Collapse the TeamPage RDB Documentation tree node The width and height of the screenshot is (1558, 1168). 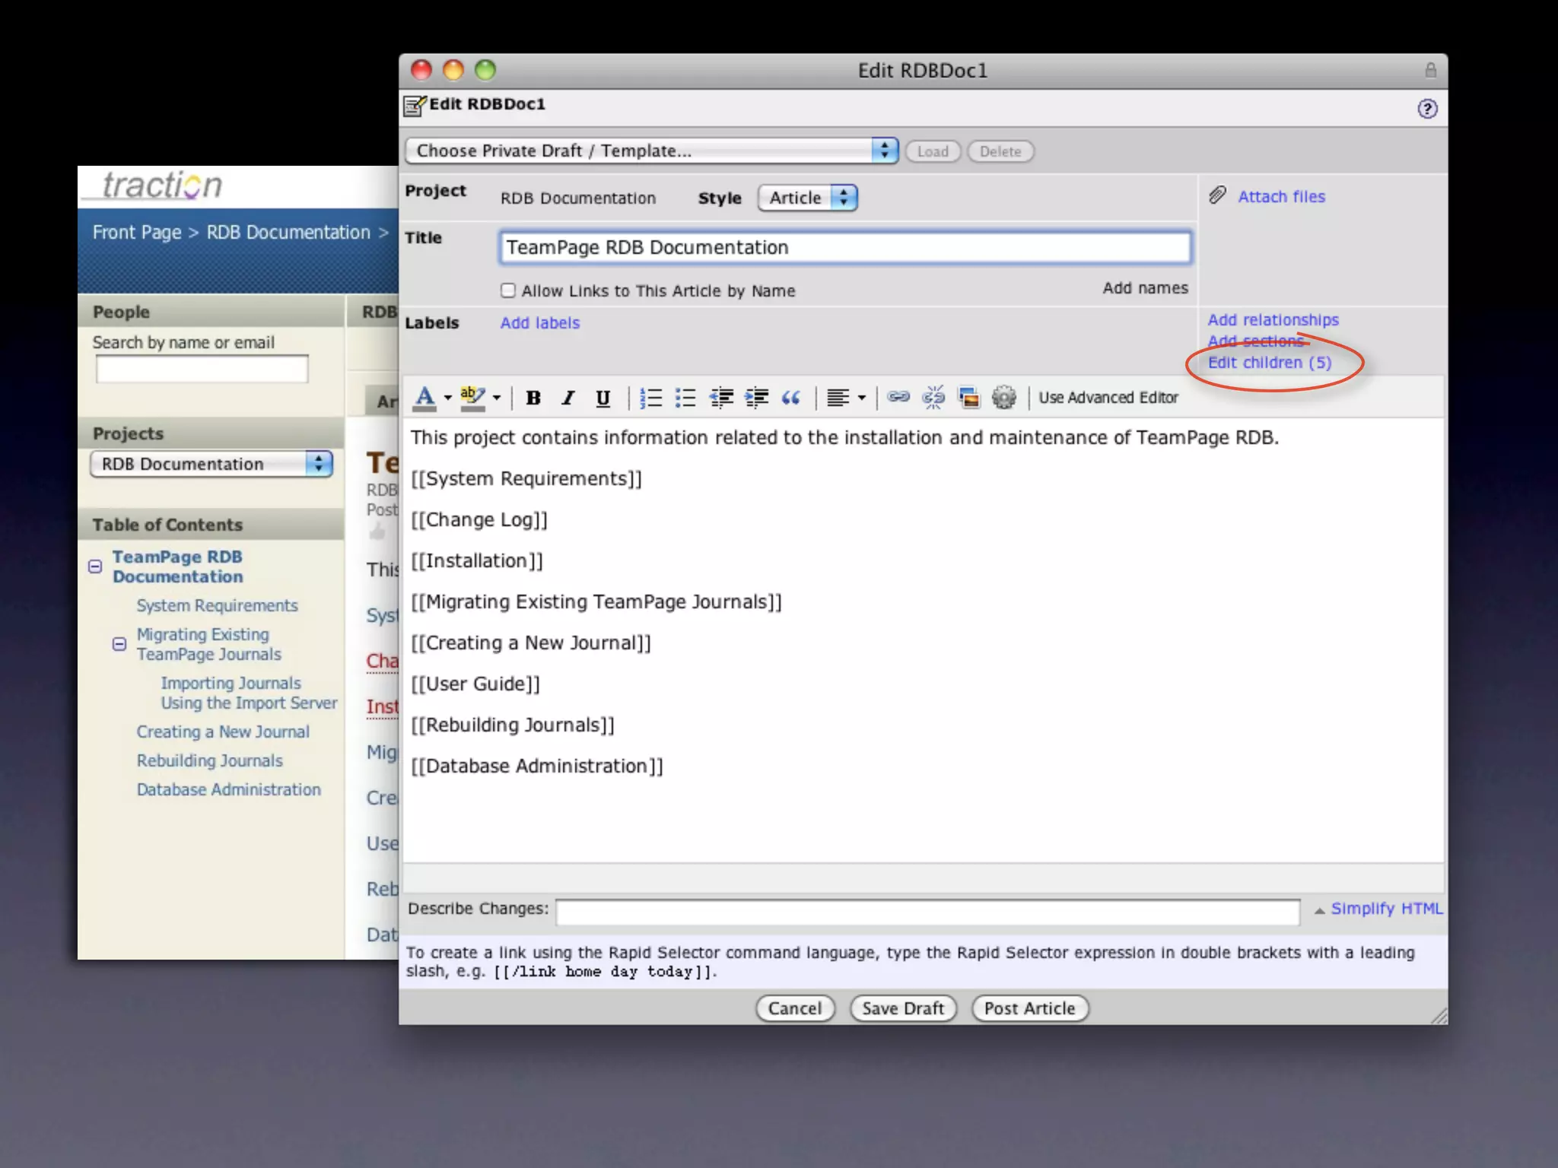[95, 567]
